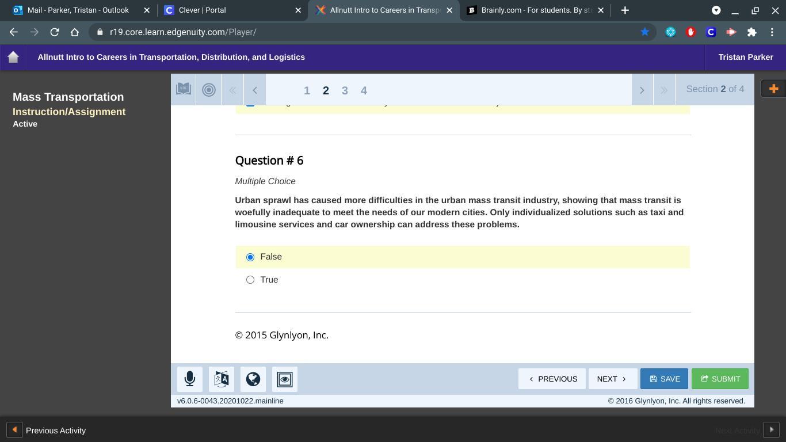Click the 'Active' status label
The image size is (786, 442).
pos(25,124)
